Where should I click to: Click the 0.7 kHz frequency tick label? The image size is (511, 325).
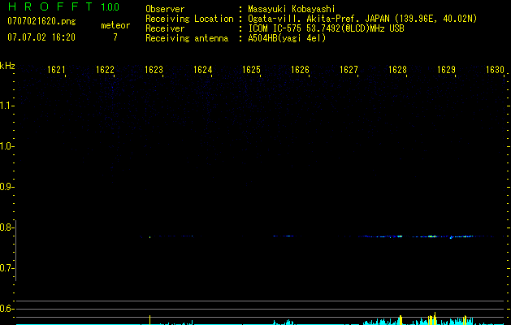click(6, 268)
